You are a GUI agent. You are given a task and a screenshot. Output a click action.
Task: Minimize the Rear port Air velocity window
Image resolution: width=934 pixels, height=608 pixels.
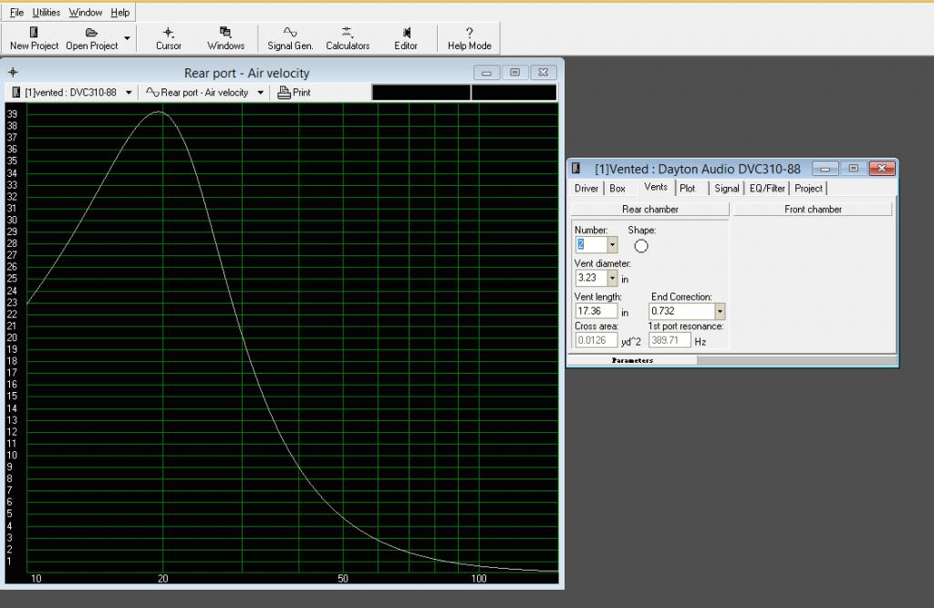487,73
